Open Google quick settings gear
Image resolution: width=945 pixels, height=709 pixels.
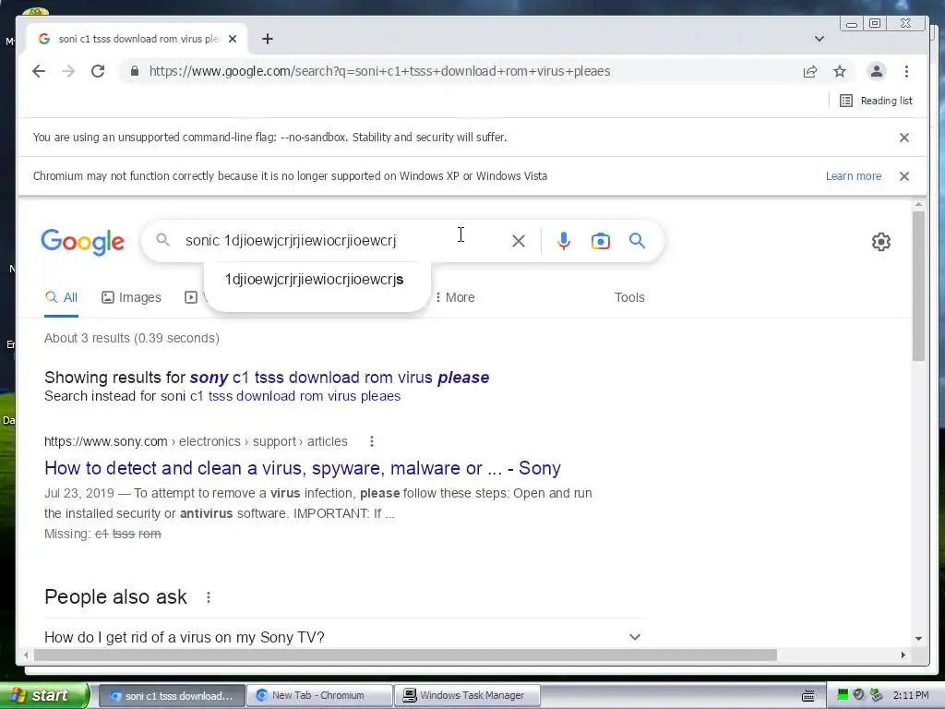881,242
